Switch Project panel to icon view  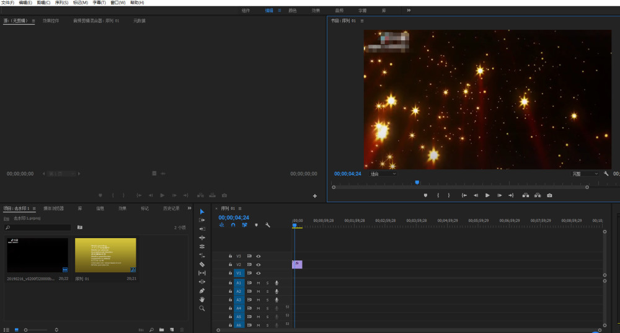(17, 329)
